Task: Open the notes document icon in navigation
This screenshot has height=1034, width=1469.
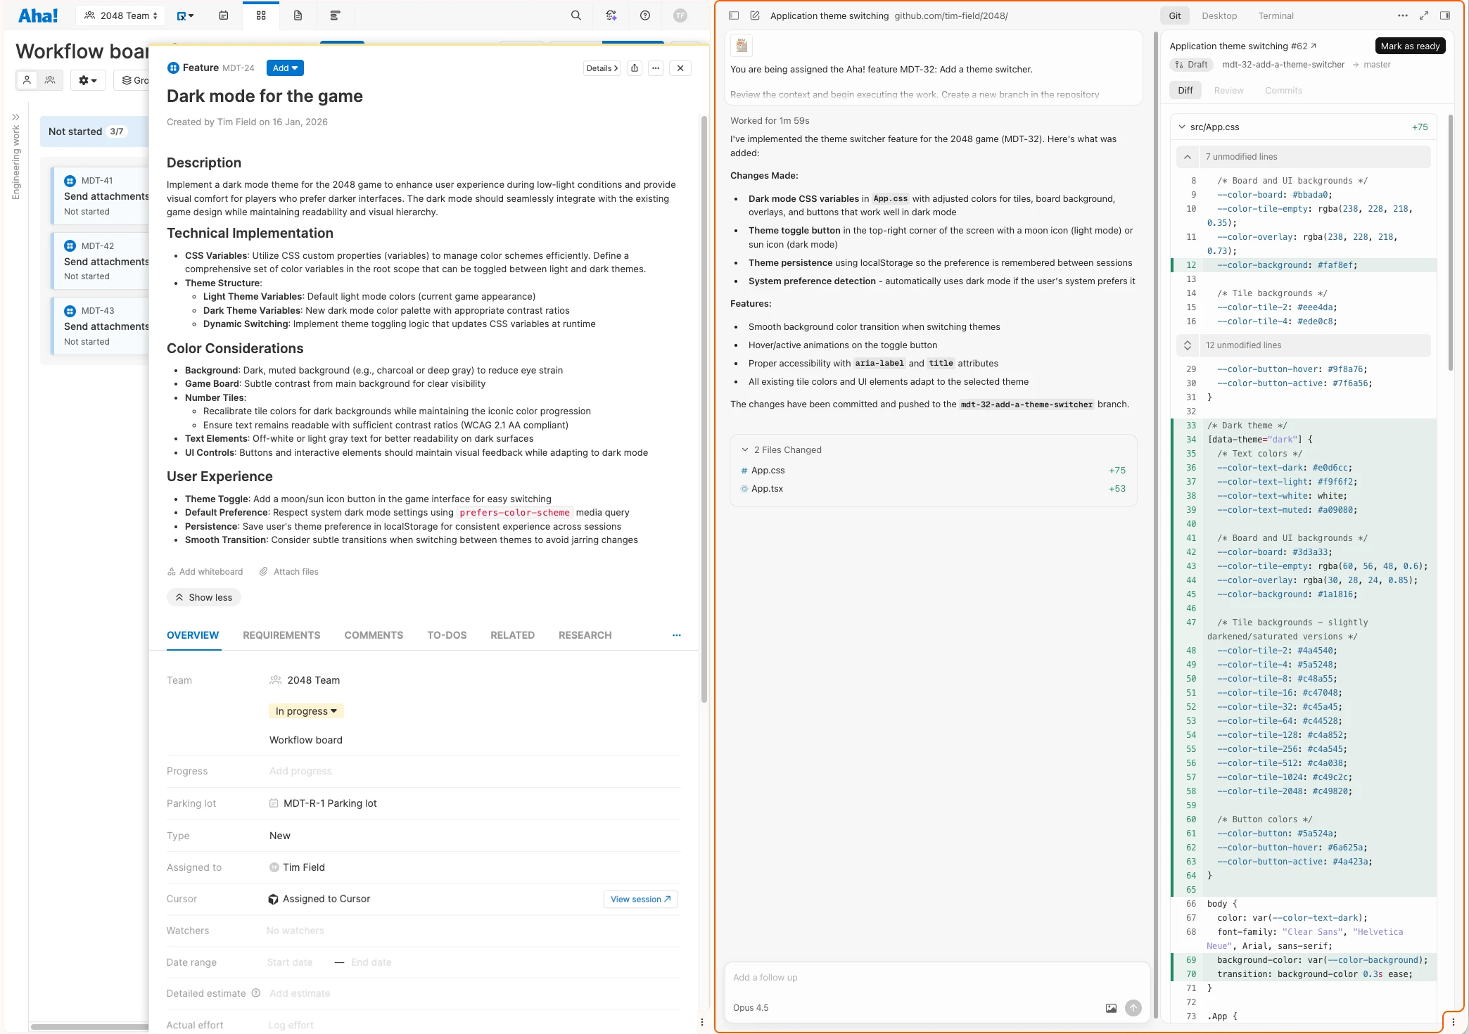Action: point(298,15)
